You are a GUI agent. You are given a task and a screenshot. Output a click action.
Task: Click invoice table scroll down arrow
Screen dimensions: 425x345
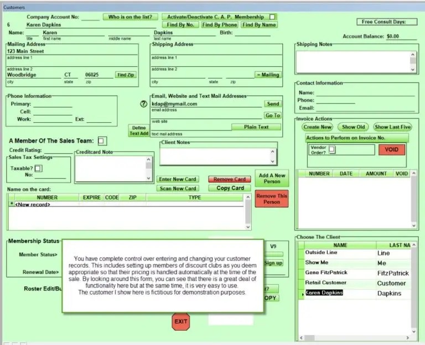414,226
